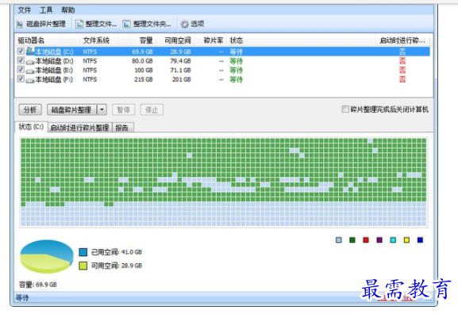Open the 工具 menu

(x=46, y=10)
